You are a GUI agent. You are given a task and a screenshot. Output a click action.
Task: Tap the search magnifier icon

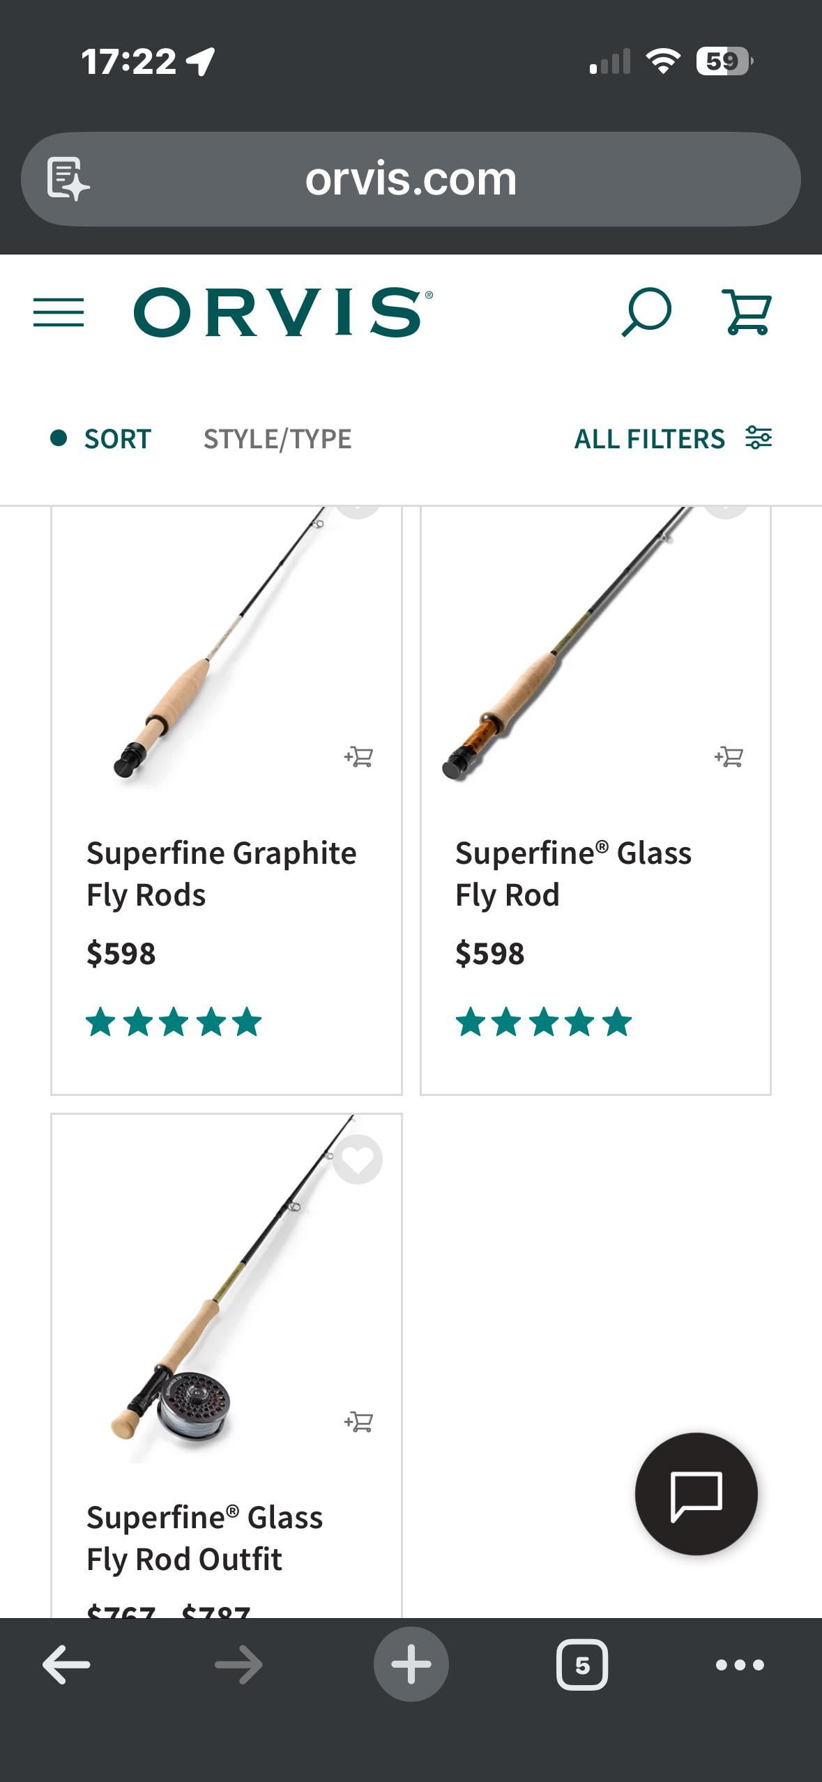[646, 312]
